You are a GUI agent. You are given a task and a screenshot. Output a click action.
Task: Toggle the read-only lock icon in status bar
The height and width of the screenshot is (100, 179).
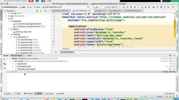click(167, 96)
